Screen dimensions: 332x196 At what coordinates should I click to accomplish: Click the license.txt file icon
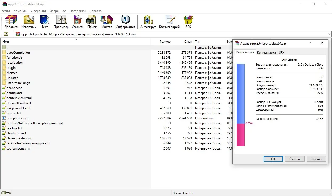(4, 113)
